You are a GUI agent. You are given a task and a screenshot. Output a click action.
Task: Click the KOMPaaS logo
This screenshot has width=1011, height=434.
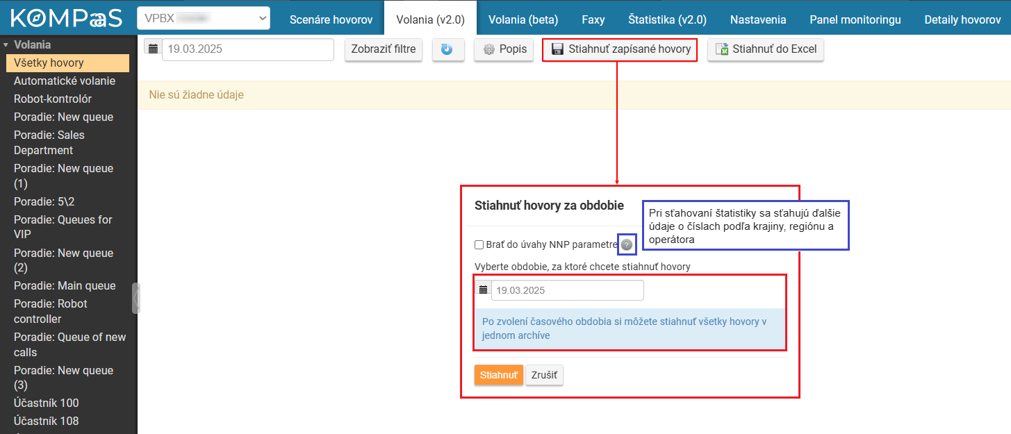coord(65,17)
